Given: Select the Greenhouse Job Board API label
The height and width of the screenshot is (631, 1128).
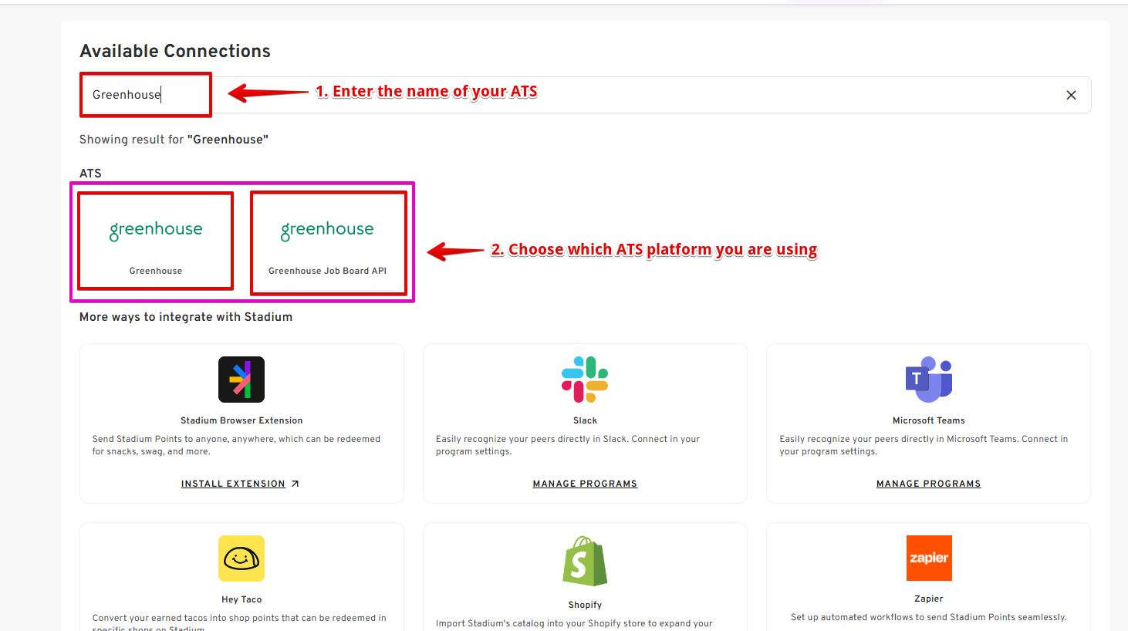Looking at the screenshot, I should tap(327, 271).
